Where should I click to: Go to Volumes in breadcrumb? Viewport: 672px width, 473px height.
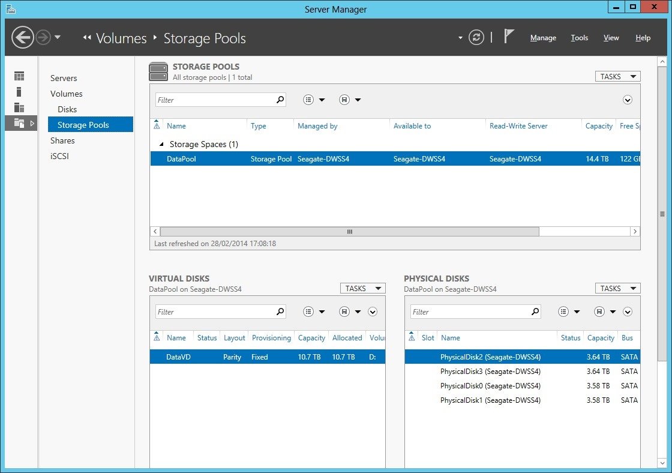point(121,38)
